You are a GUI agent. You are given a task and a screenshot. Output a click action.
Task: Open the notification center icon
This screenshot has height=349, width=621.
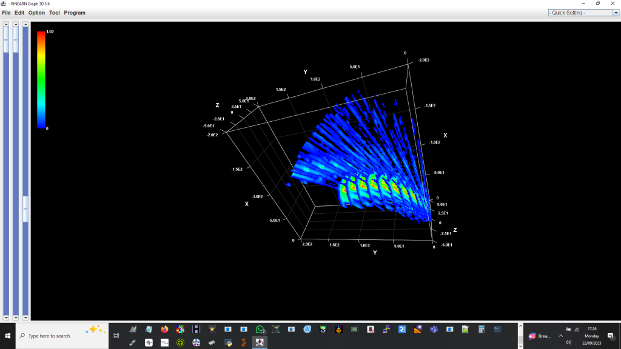coord(611,336)
